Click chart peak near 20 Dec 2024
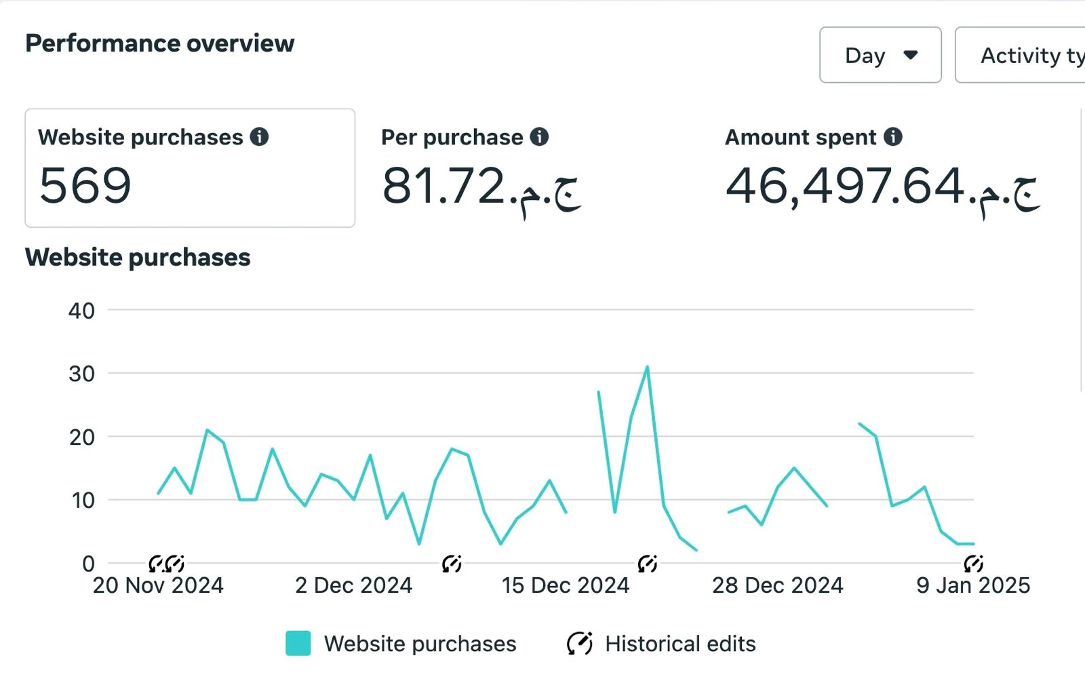 coord(648,367)
